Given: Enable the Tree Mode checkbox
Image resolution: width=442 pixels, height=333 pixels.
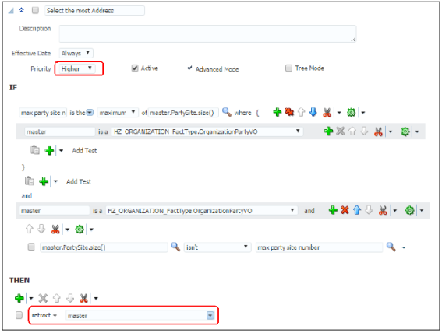Looking at the screenshot, I should click(x=288, y=68).
